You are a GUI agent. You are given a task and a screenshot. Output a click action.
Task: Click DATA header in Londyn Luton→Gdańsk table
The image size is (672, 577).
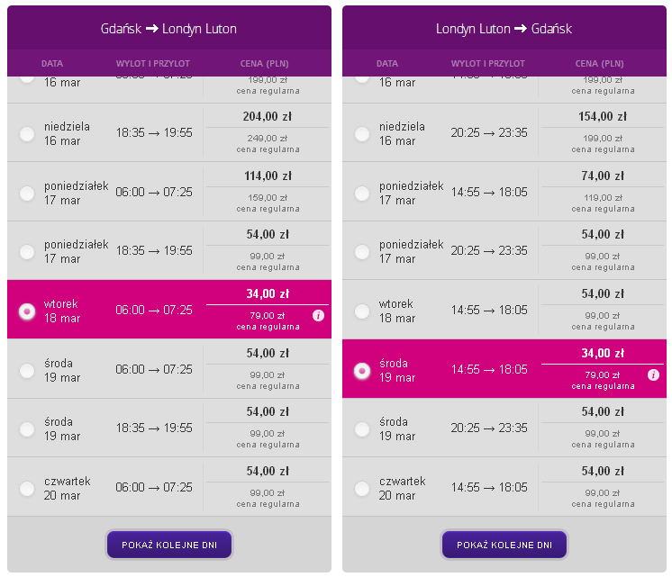click(x=387, y=64)
